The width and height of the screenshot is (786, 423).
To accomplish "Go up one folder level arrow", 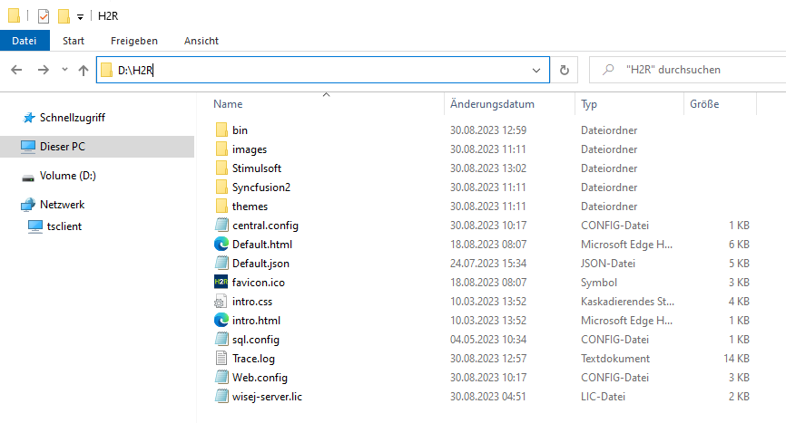I will click(84, 71).
